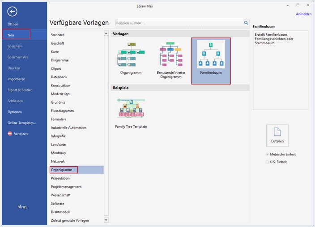This screenshot has height=227, width=315.
Task: Minimize the Edraw Max window
Action: (288, 5)
